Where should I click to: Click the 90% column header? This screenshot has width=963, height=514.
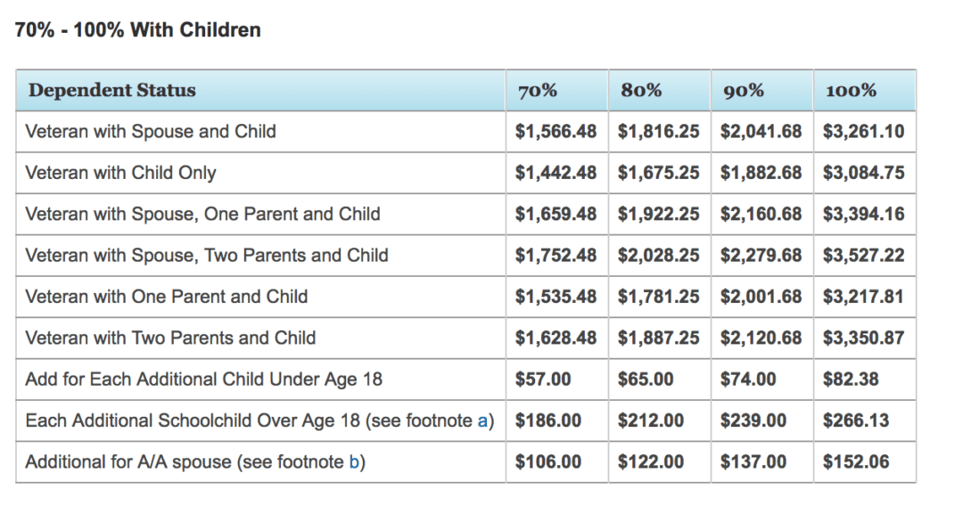click(743, 90)
